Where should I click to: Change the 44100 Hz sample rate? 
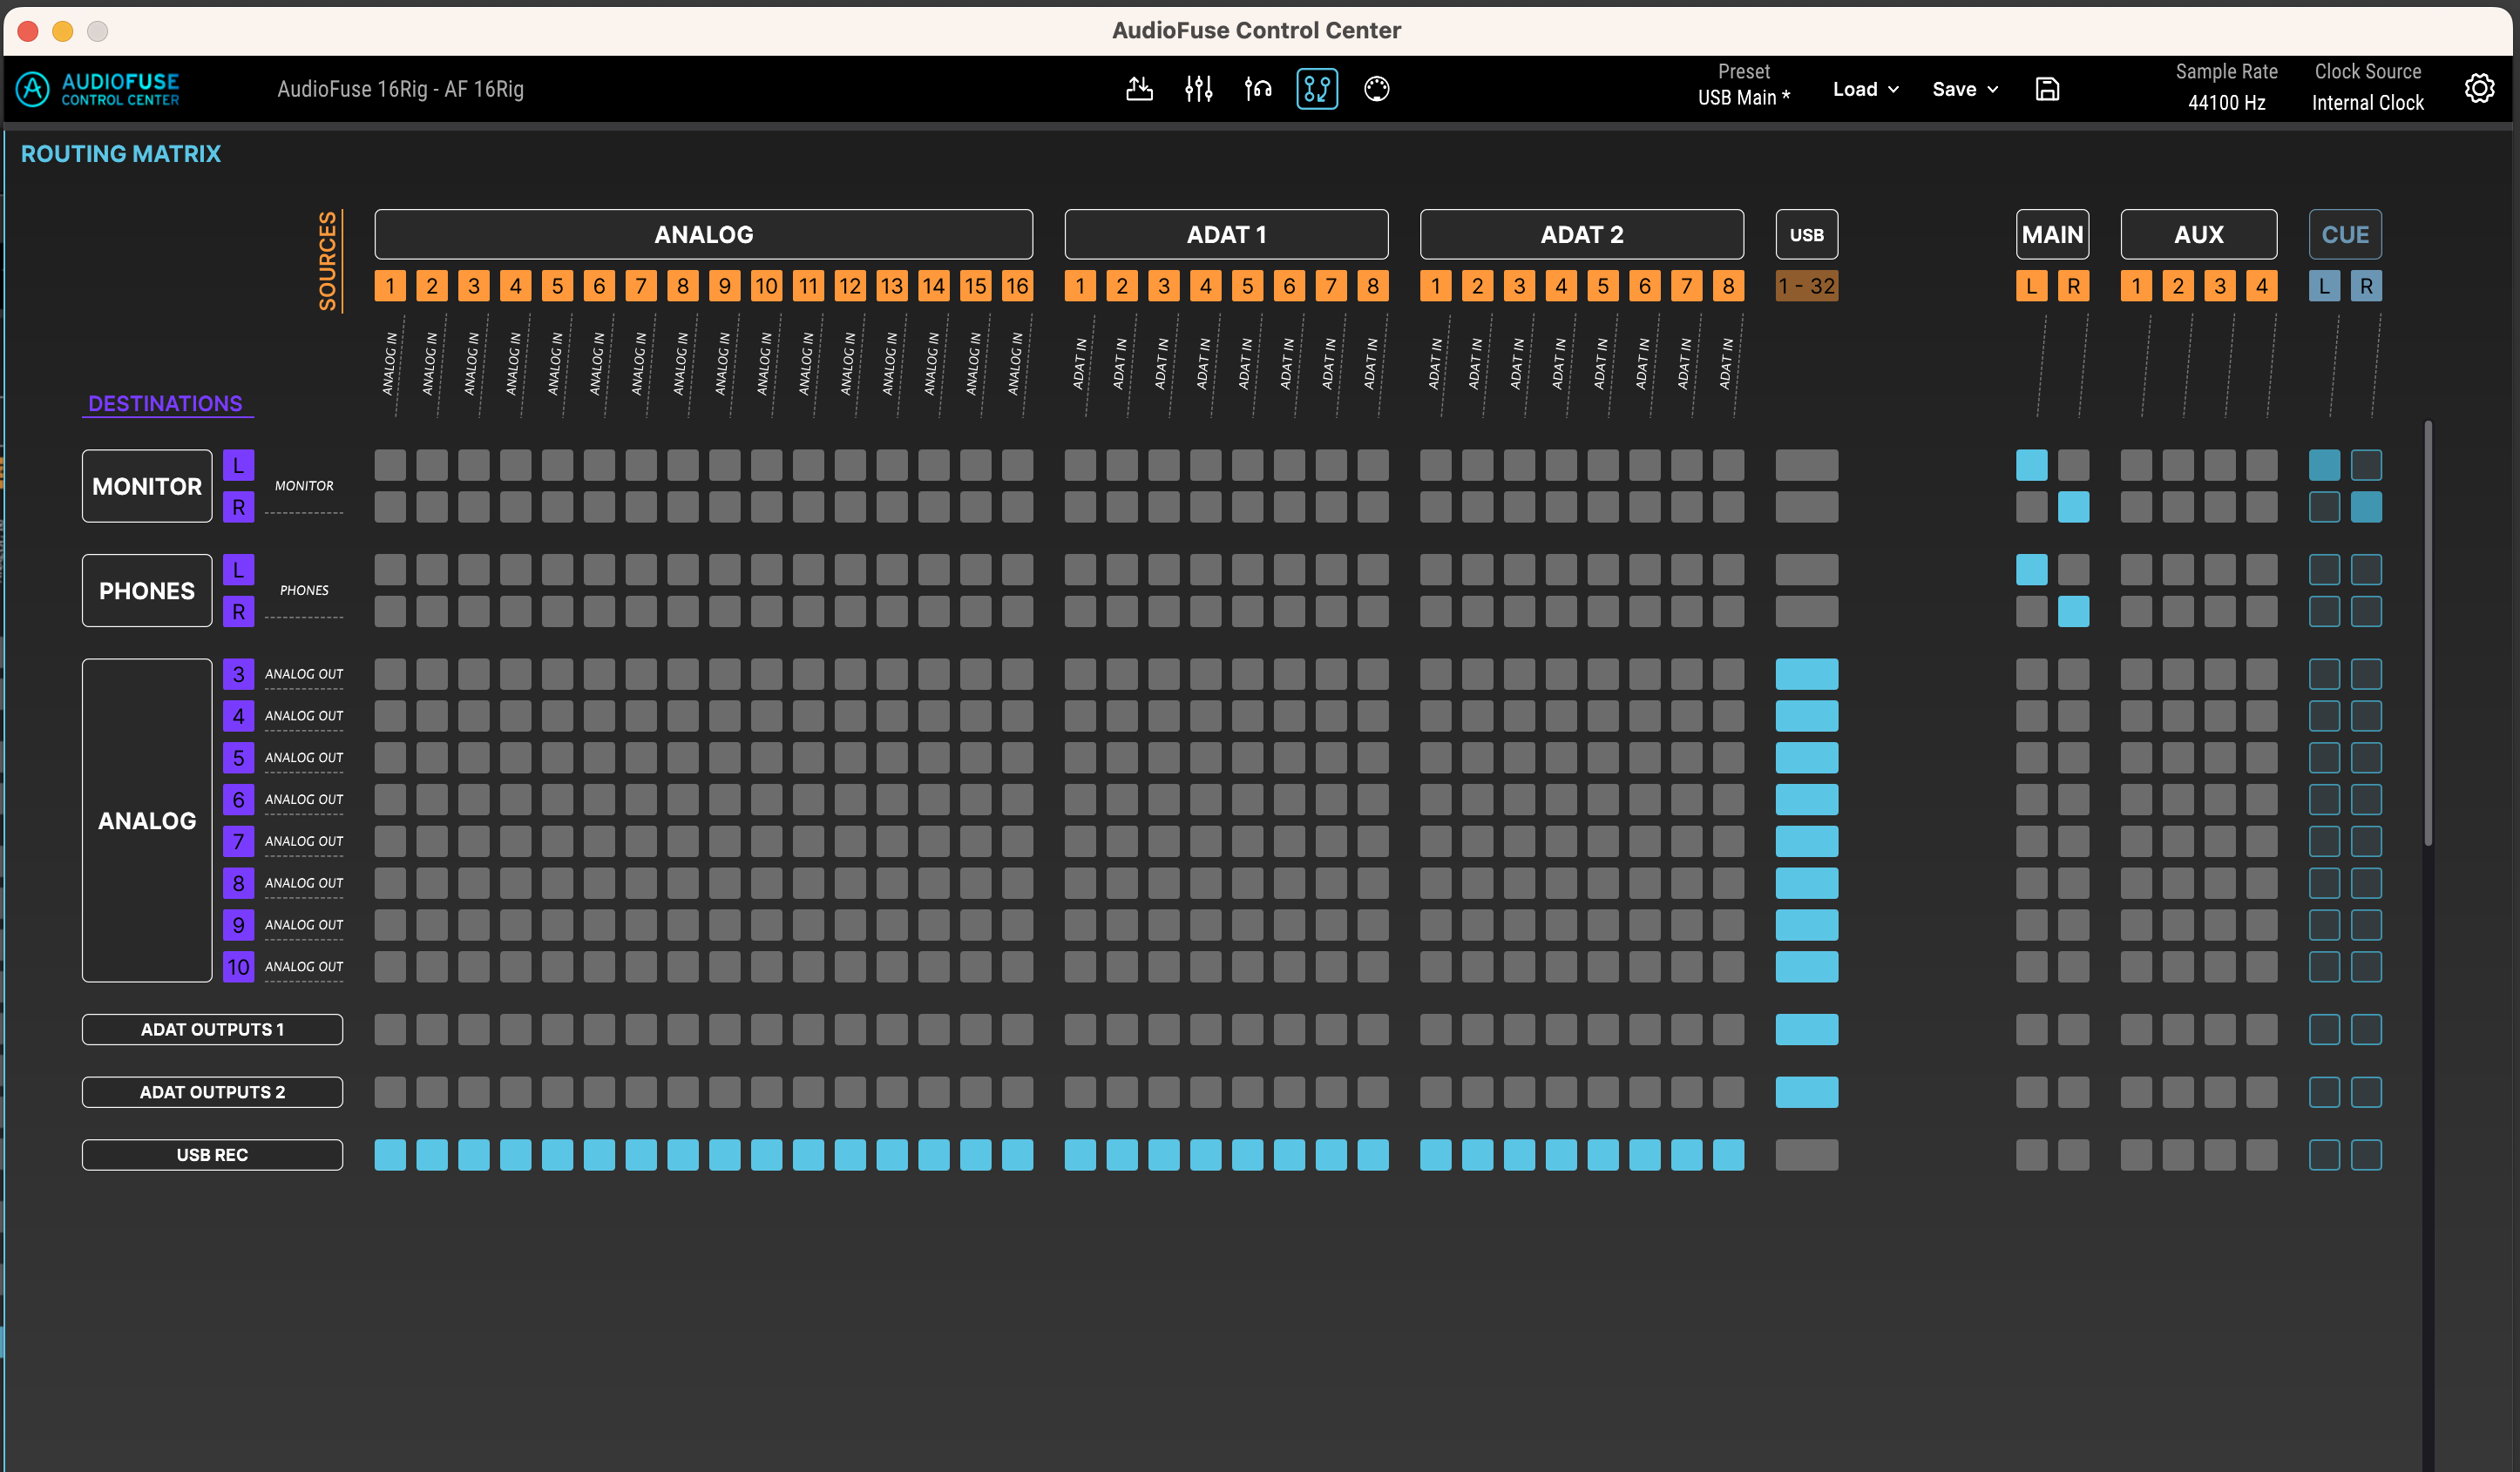(2226, 103)
